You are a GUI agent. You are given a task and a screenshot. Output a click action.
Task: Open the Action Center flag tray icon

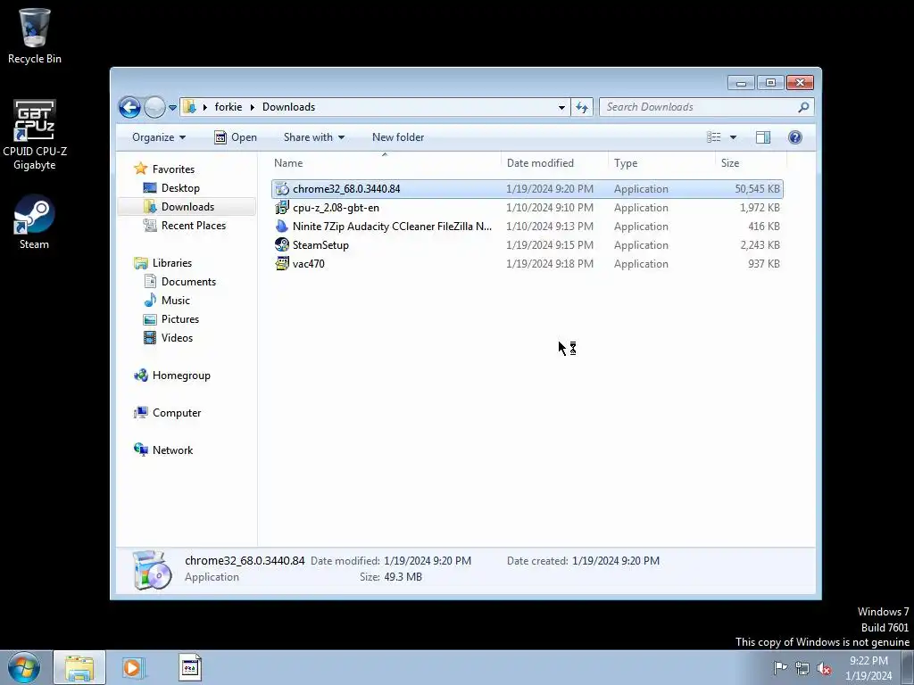[x=780, y=667]
